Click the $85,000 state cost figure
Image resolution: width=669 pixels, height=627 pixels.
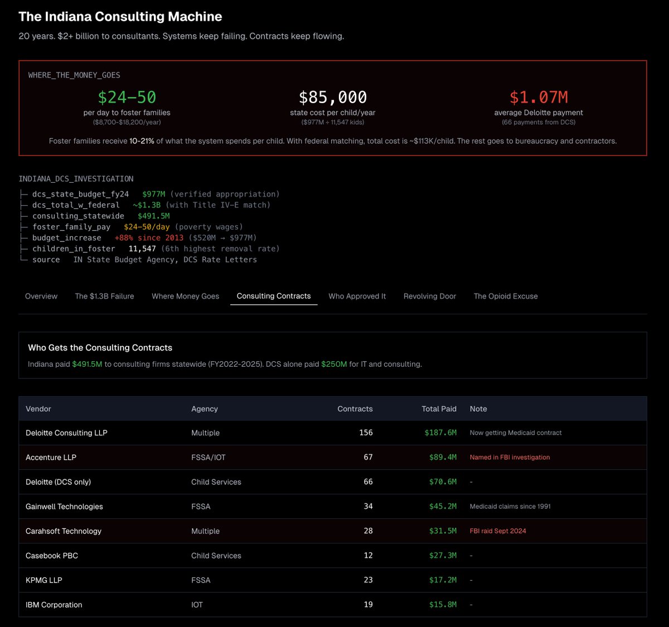coord(333,97)
